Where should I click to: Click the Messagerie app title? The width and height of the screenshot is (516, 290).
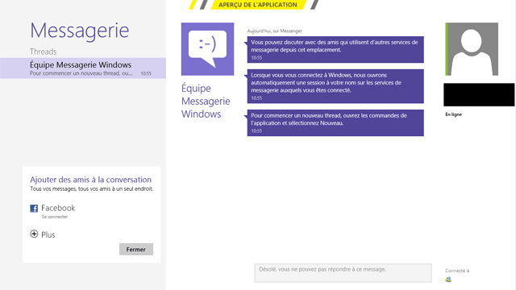coord(80,31)
